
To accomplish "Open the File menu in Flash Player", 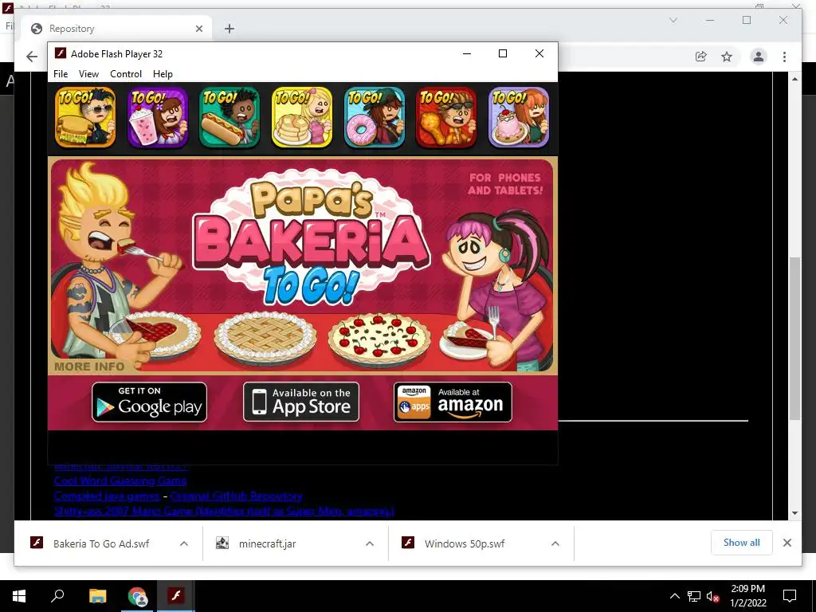I will 61,74.
